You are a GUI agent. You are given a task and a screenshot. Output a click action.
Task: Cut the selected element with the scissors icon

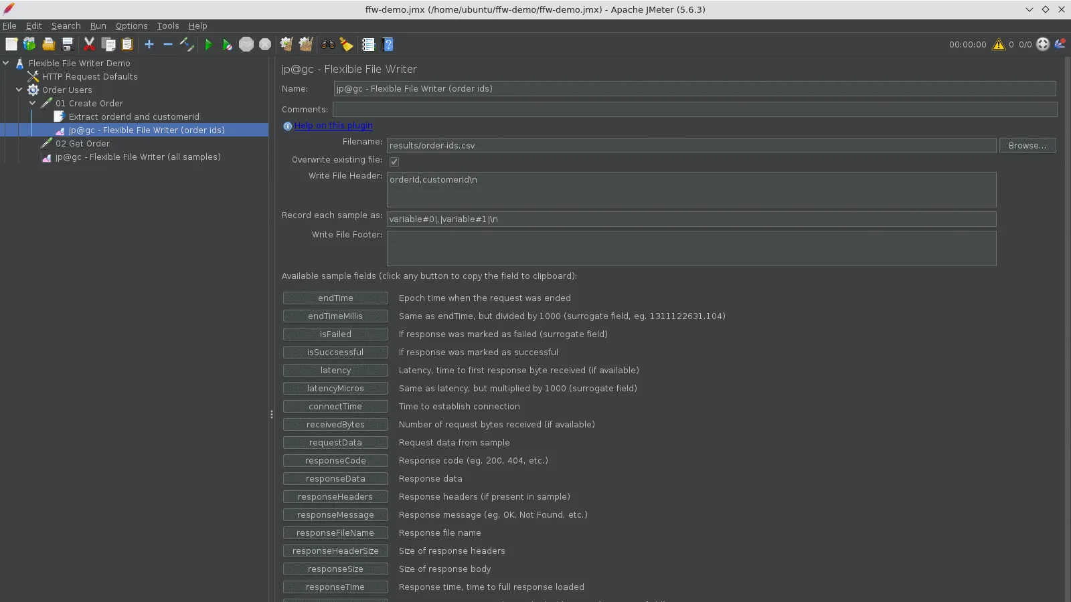pyautogui.click(x=89, y=45)
